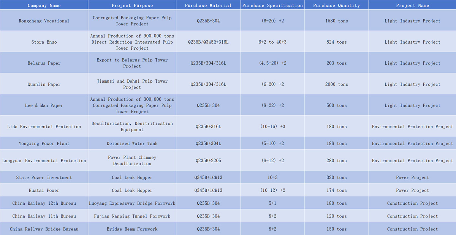Click the 1580 tons quantity cell
This screenshot has height=235, width=456.
(x=337, y=21)
